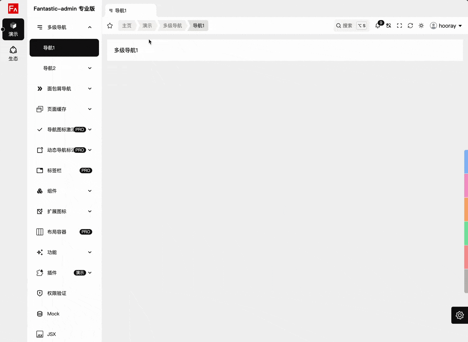Screen dimensions: 468x342
Task: Open the settings gear button
Action: [x=460, y=315]
